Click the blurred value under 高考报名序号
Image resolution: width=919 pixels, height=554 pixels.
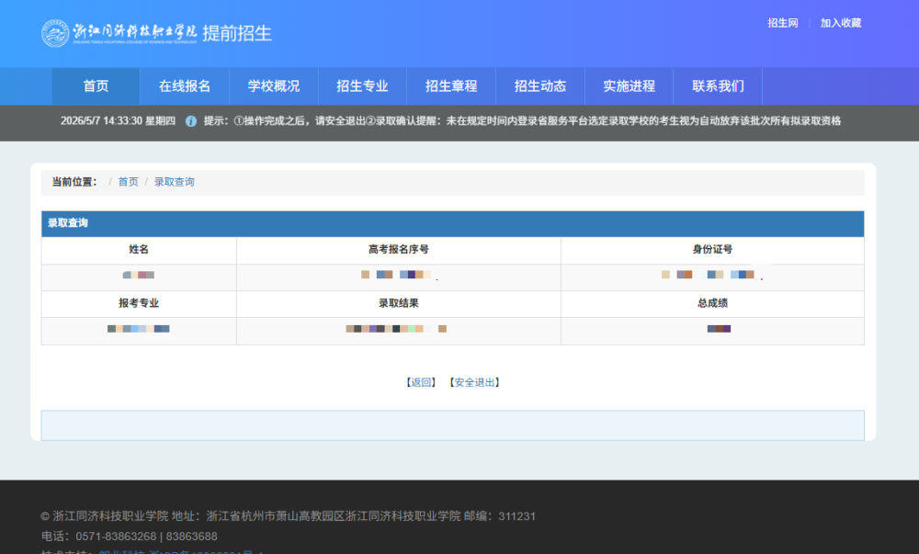coord(399,275)
